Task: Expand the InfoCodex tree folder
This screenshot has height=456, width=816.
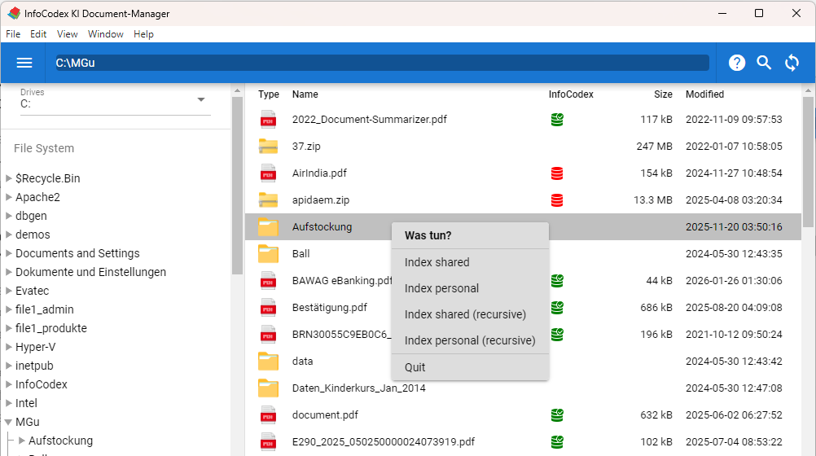Action: [x=8, y=384]
